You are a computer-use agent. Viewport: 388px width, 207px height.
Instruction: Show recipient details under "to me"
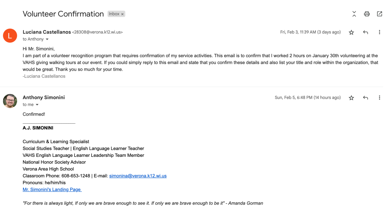(37, 105)
